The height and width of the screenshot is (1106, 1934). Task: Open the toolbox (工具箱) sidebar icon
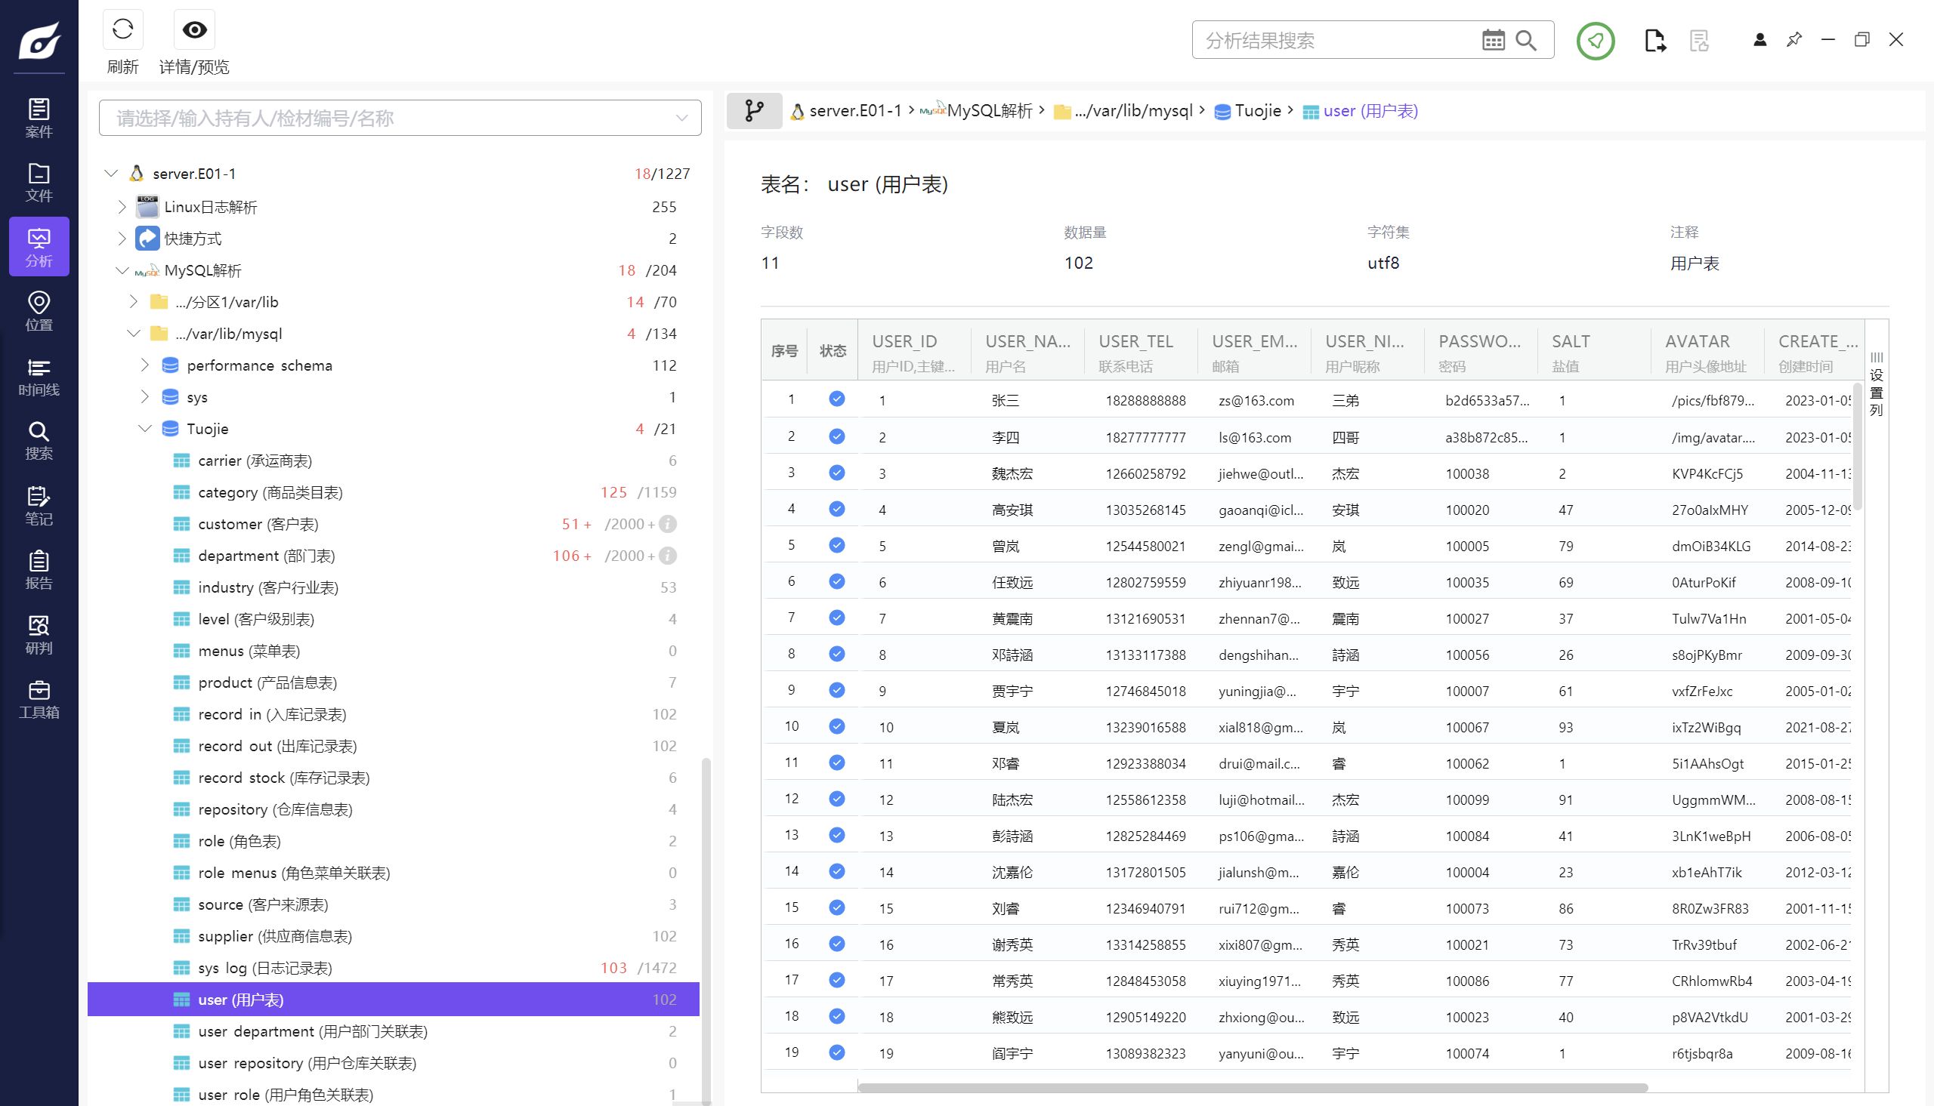pyautogui.click(x=39, y=699)
